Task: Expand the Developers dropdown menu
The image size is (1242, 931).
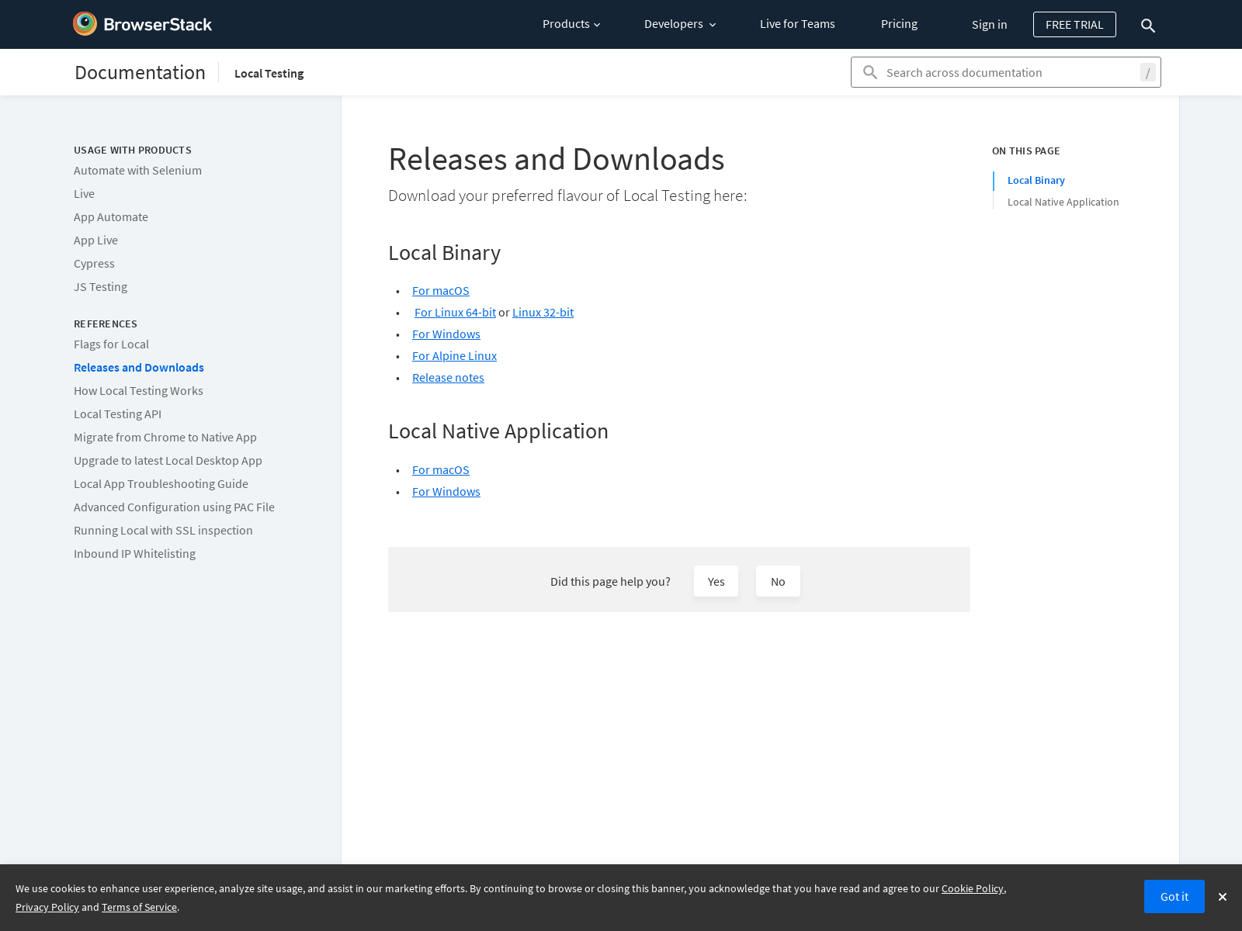Action: click(680, 24)
